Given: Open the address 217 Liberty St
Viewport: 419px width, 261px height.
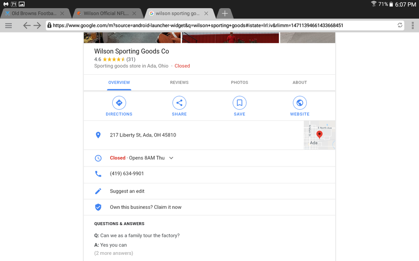Looking at the screenshot, I should click(x=143, y=135).
